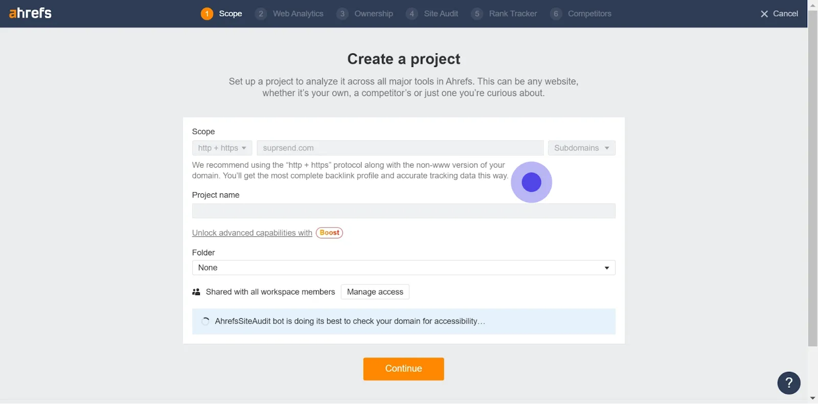This screenshot has height=404, width=818.
Task: Click the Manage access button
Action: coord(375,292)
